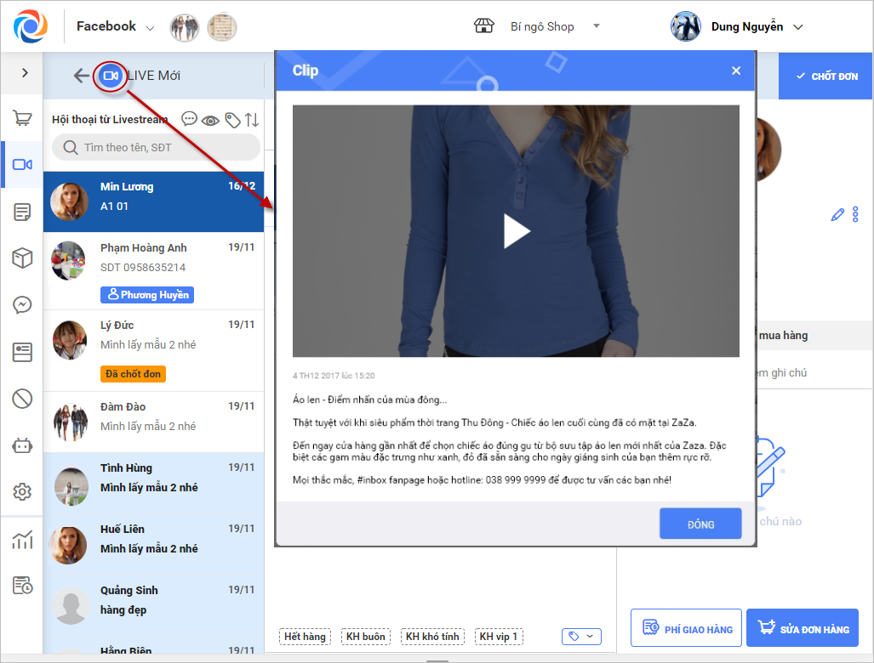Toggle the eye filter for conversations
The image size is (874, 663).
(x=210, y=120)
